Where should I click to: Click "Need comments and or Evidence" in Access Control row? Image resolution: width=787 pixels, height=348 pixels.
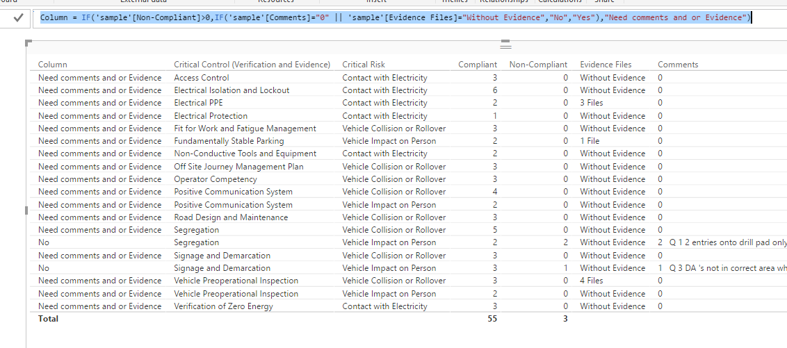[x=100, y=78]
